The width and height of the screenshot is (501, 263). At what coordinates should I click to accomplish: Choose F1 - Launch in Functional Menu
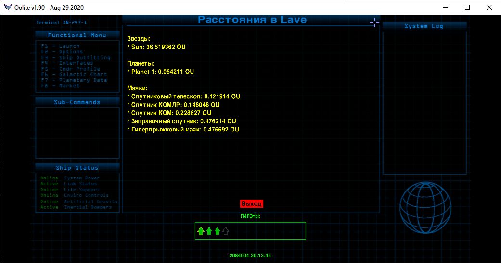[x=60, y=46]
